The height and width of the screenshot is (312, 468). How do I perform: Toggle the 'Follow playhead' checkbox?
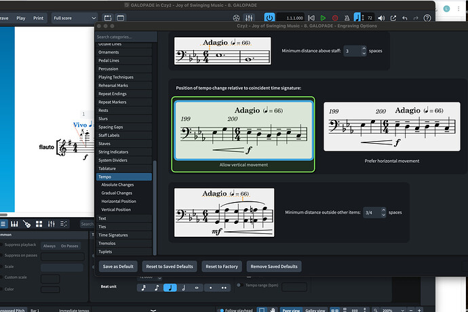222,309
